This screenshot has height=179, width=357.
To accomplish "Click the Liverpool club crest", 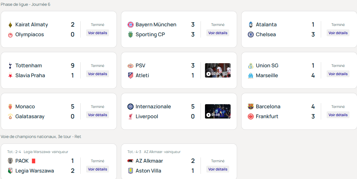I will pos(130,116).
